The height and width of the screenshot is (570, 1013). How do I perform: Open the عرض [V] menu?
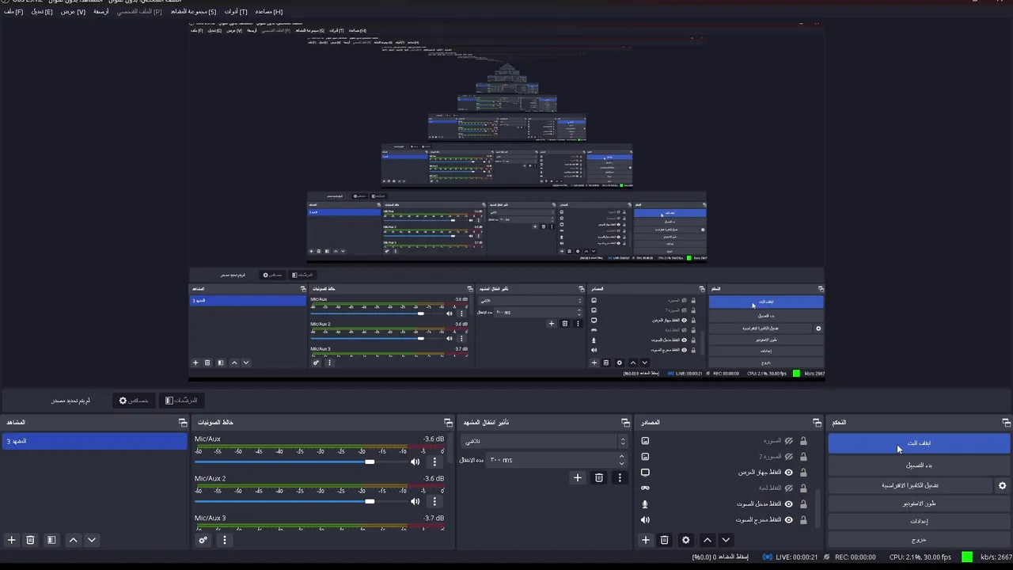(x=73, y=12)
